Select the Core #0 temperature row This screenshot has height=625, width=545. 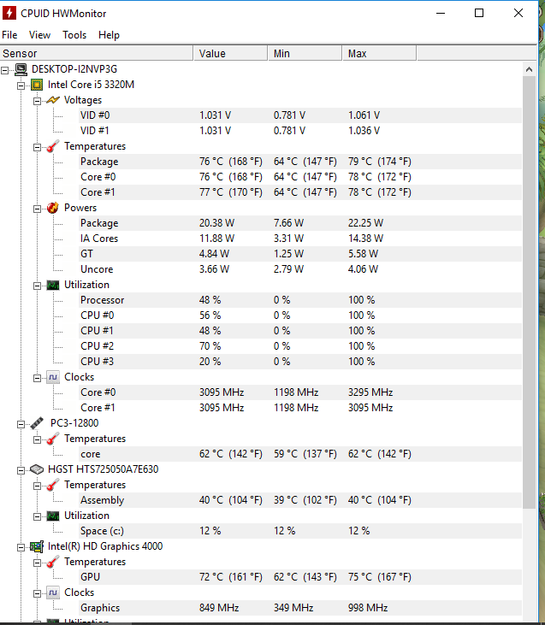pyautogui.click(x=300, y=177)
